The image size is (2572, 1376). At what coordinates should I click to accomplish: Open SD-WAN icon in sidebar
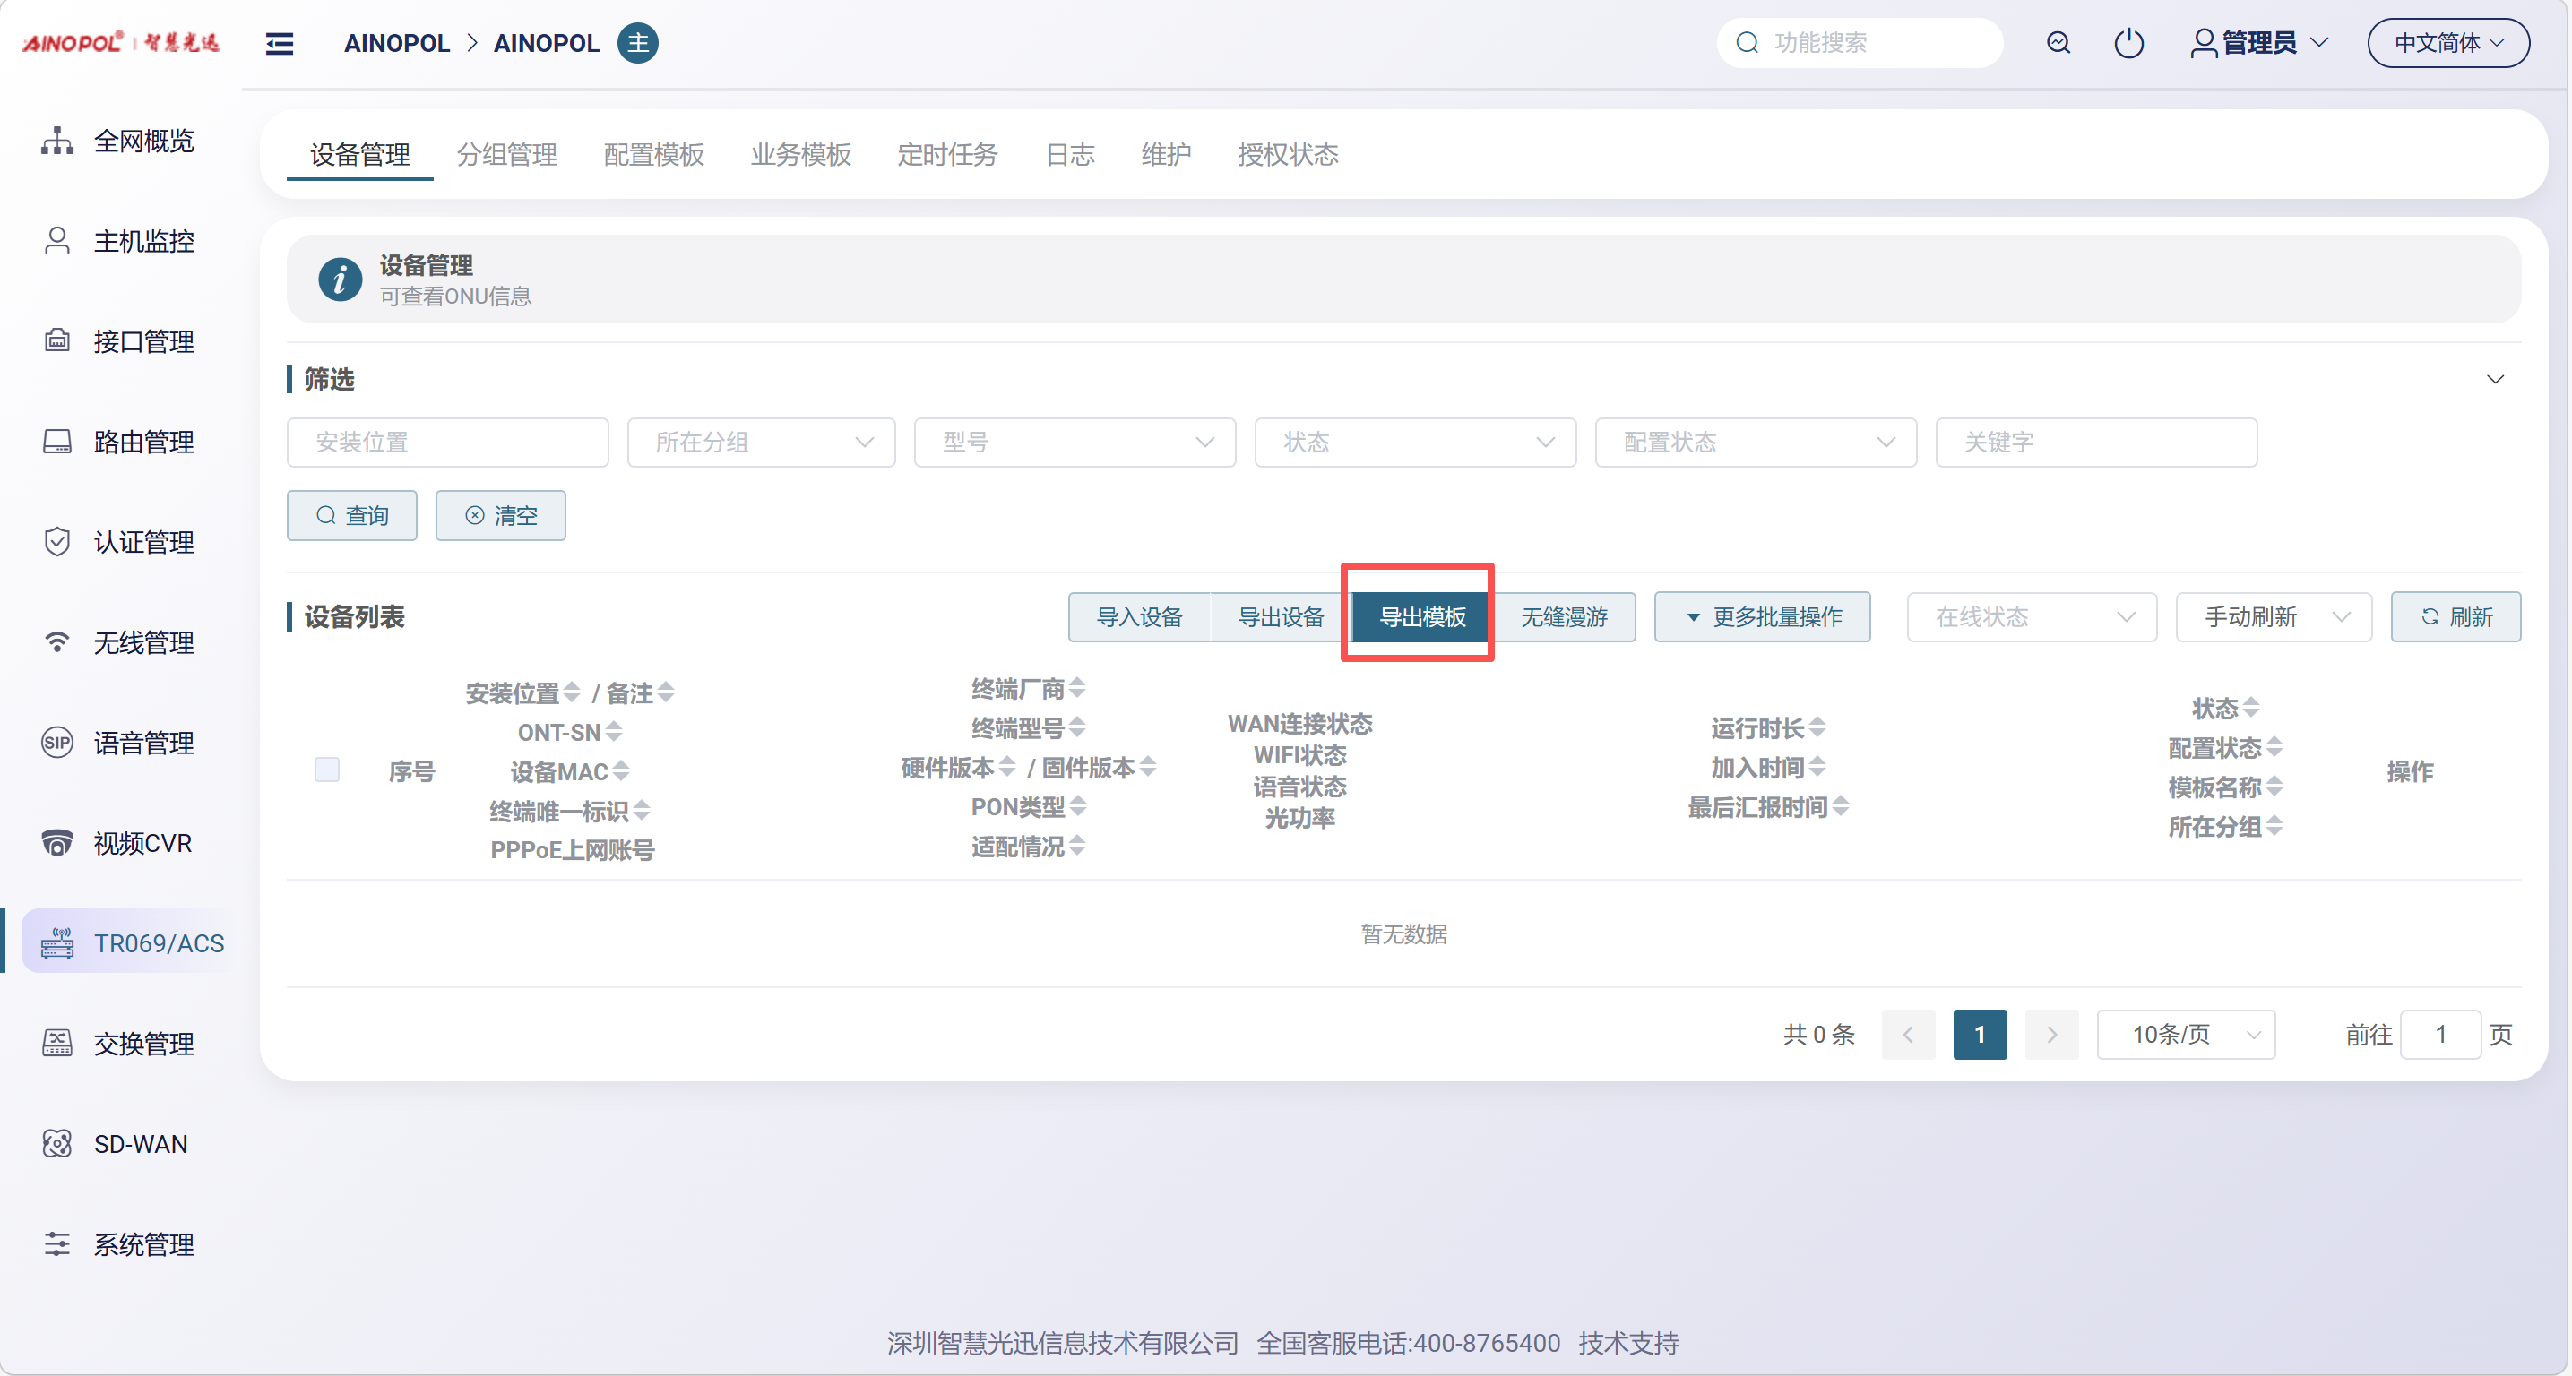coord(57,1143)
